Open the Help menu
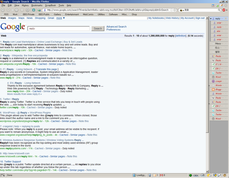This screenshot has width=229, height=178. click(x=69, y=5)
